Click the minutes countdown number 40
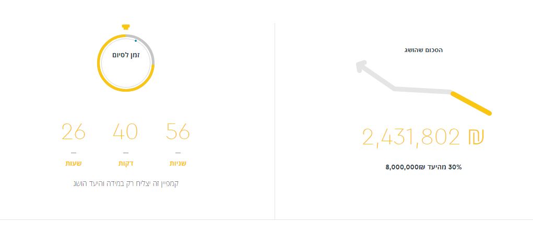533x235 pixels. [x=125, y=132]
